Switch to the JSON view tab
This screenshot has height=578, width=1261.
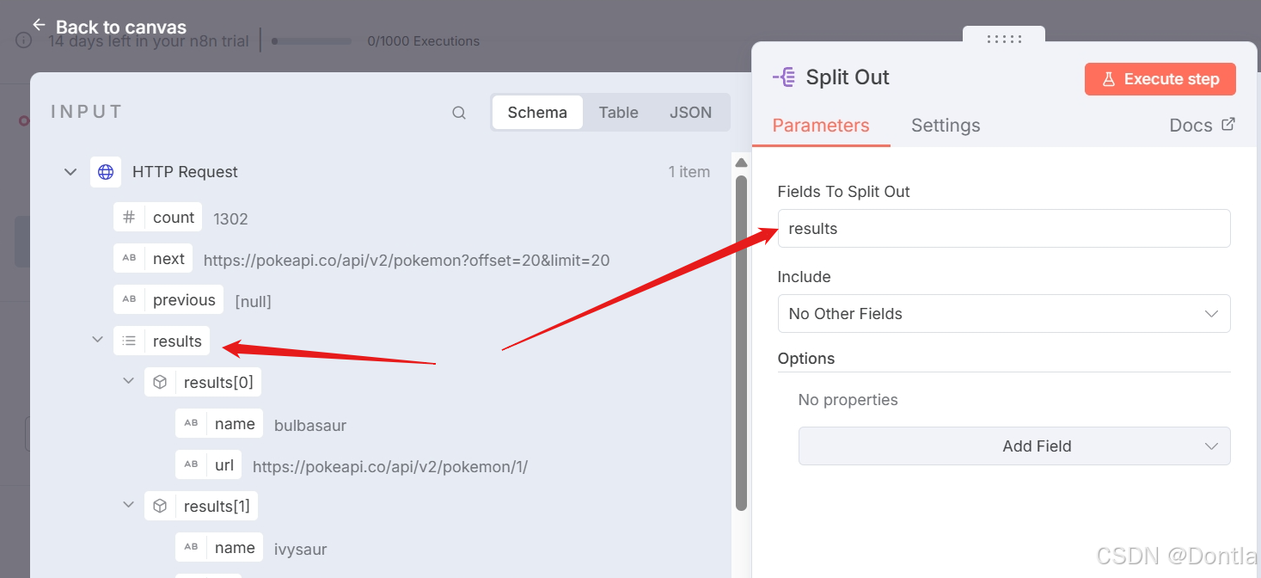coord(690,113)
